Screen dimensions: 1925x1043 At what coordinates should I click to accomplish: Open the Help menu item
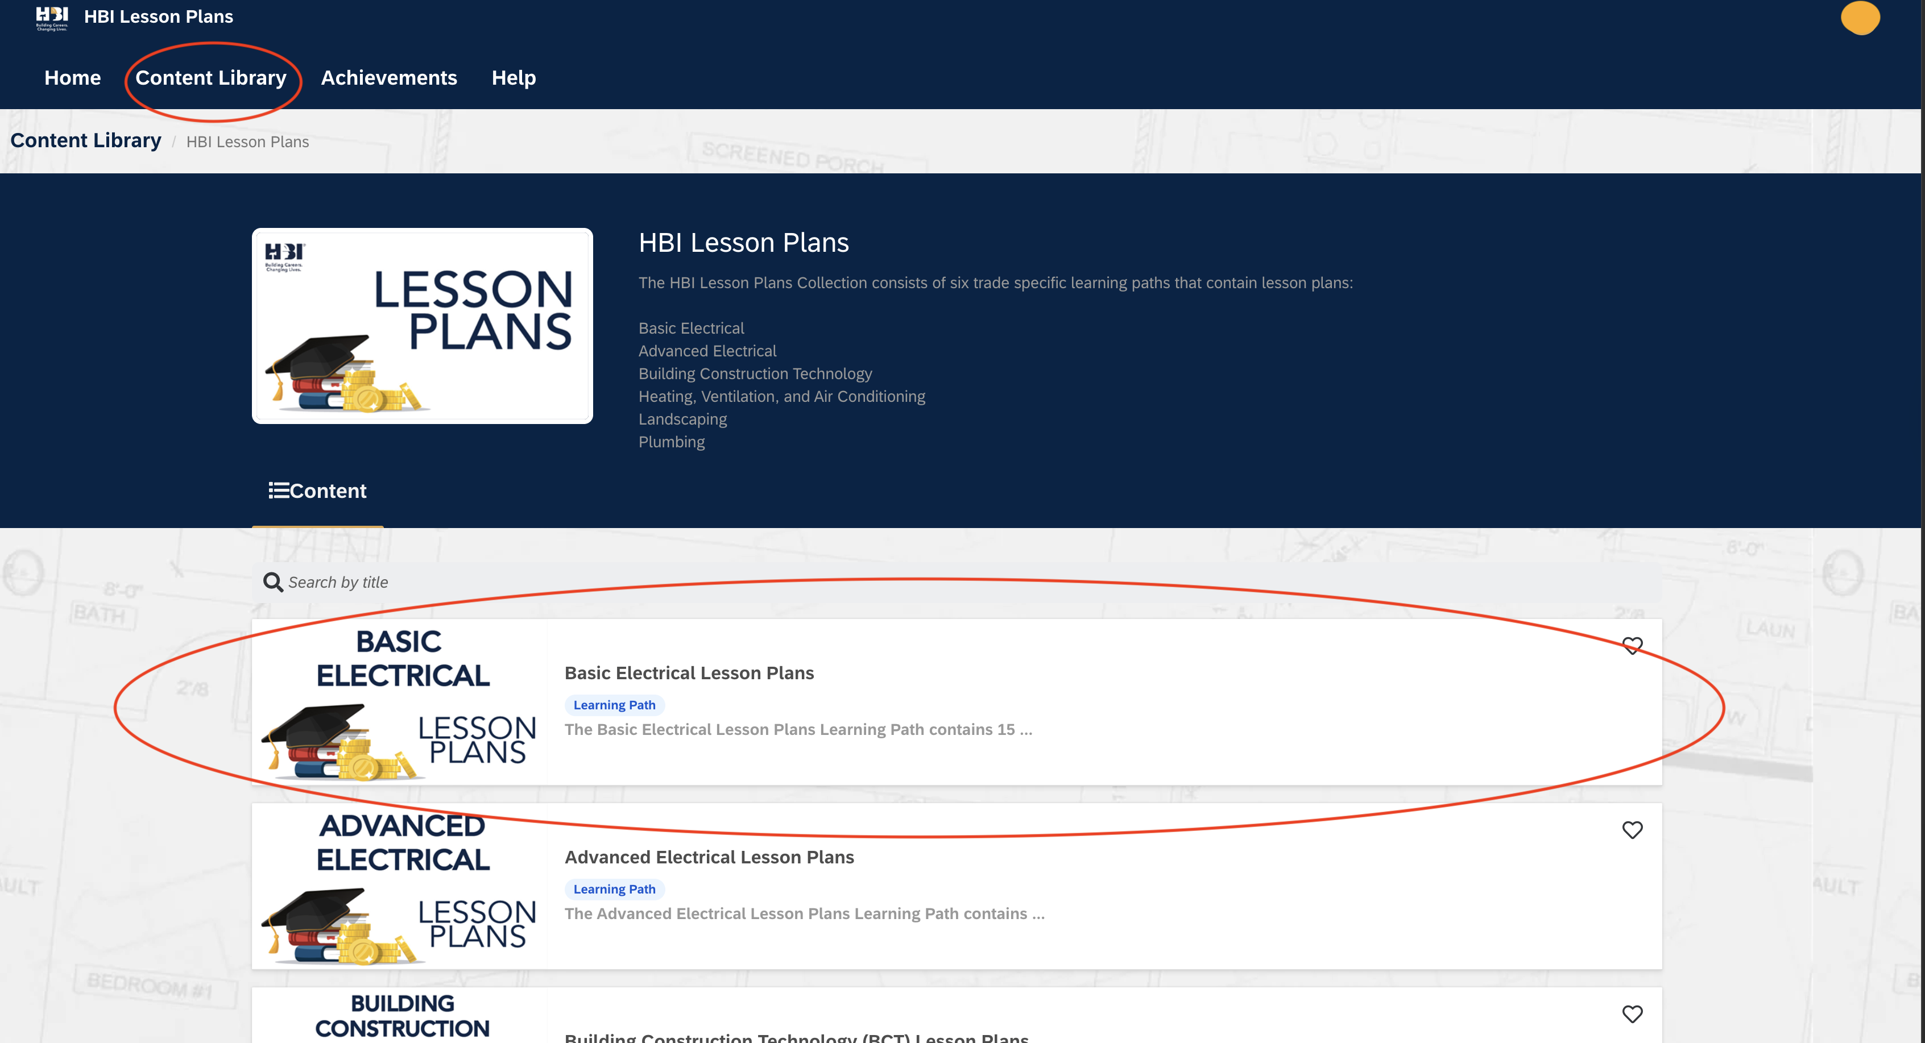click(x=514, y=78)
